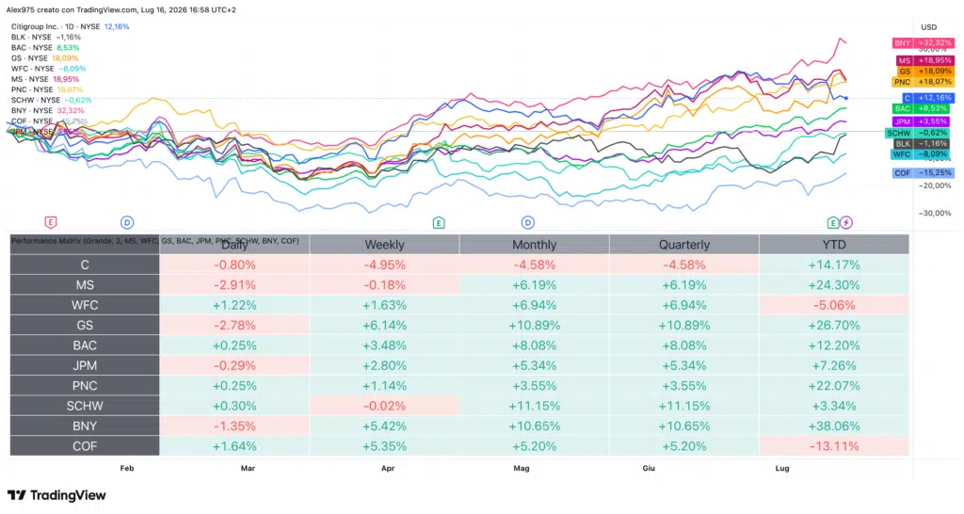
Task: Click the green earnings E marker near April
Action: click(x=439, y=222)
